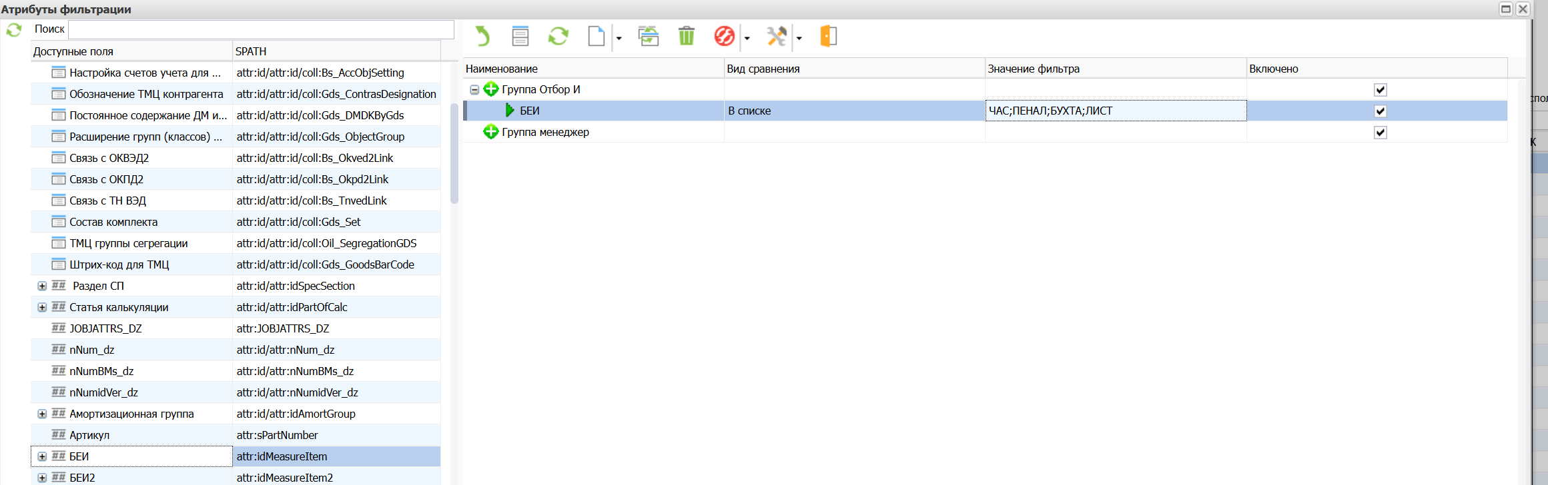Screen dimensions: 1548x485
Task: Click the hammer and wrench tools icon
Action: click(777, 36)
